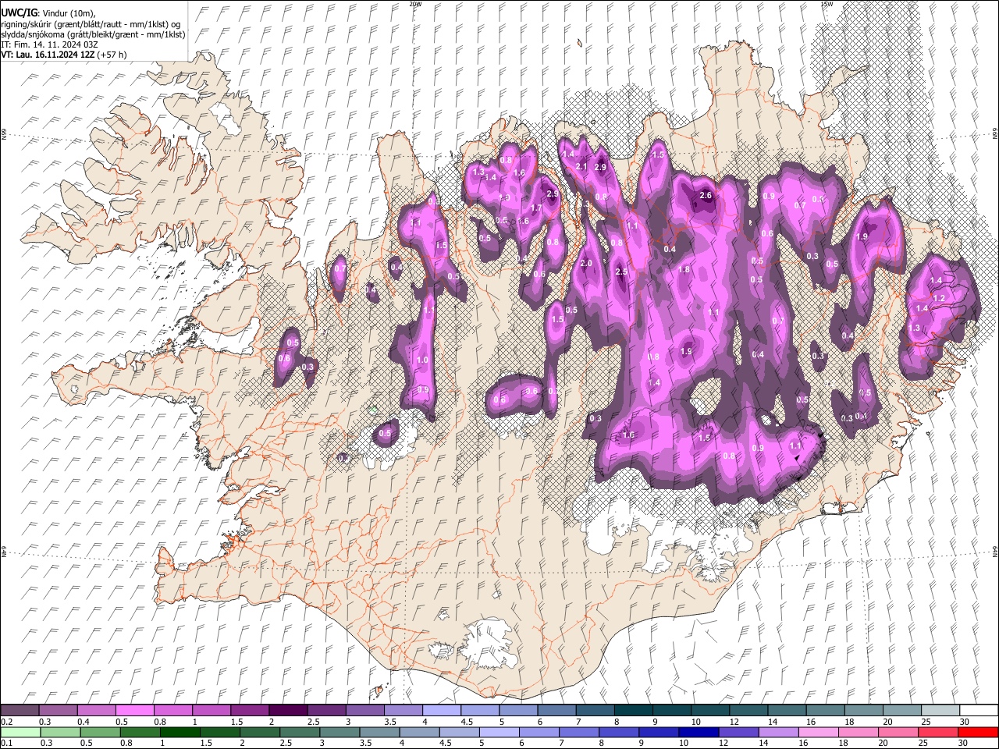
Task: Click the 2.1 snowfall value on the map
Action: point(581,167)
